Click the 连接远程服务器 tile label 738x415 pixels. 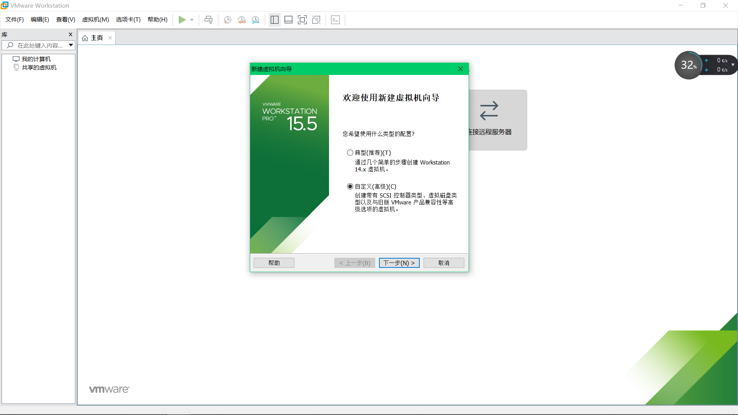pos(490,132)
